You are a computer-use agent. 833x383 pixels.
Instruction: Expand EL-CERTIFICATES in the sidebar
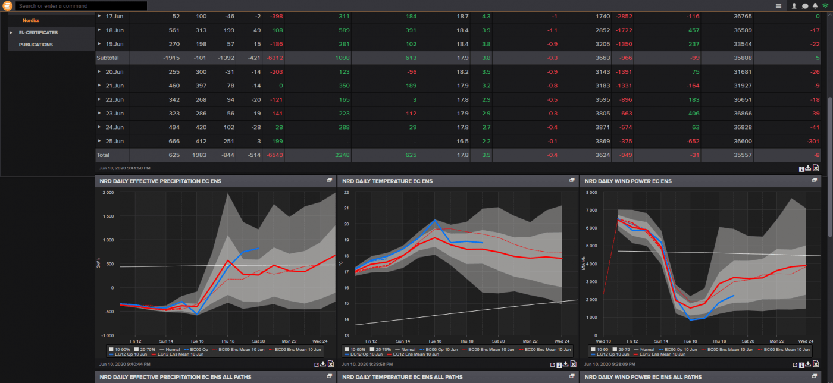(11, 33)
